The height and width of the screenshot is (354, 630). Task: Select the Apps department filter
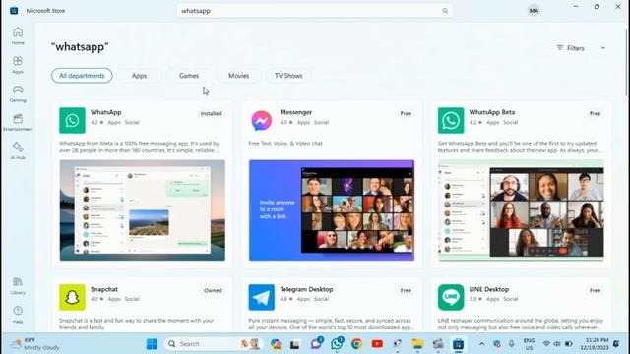coord(140,76)
